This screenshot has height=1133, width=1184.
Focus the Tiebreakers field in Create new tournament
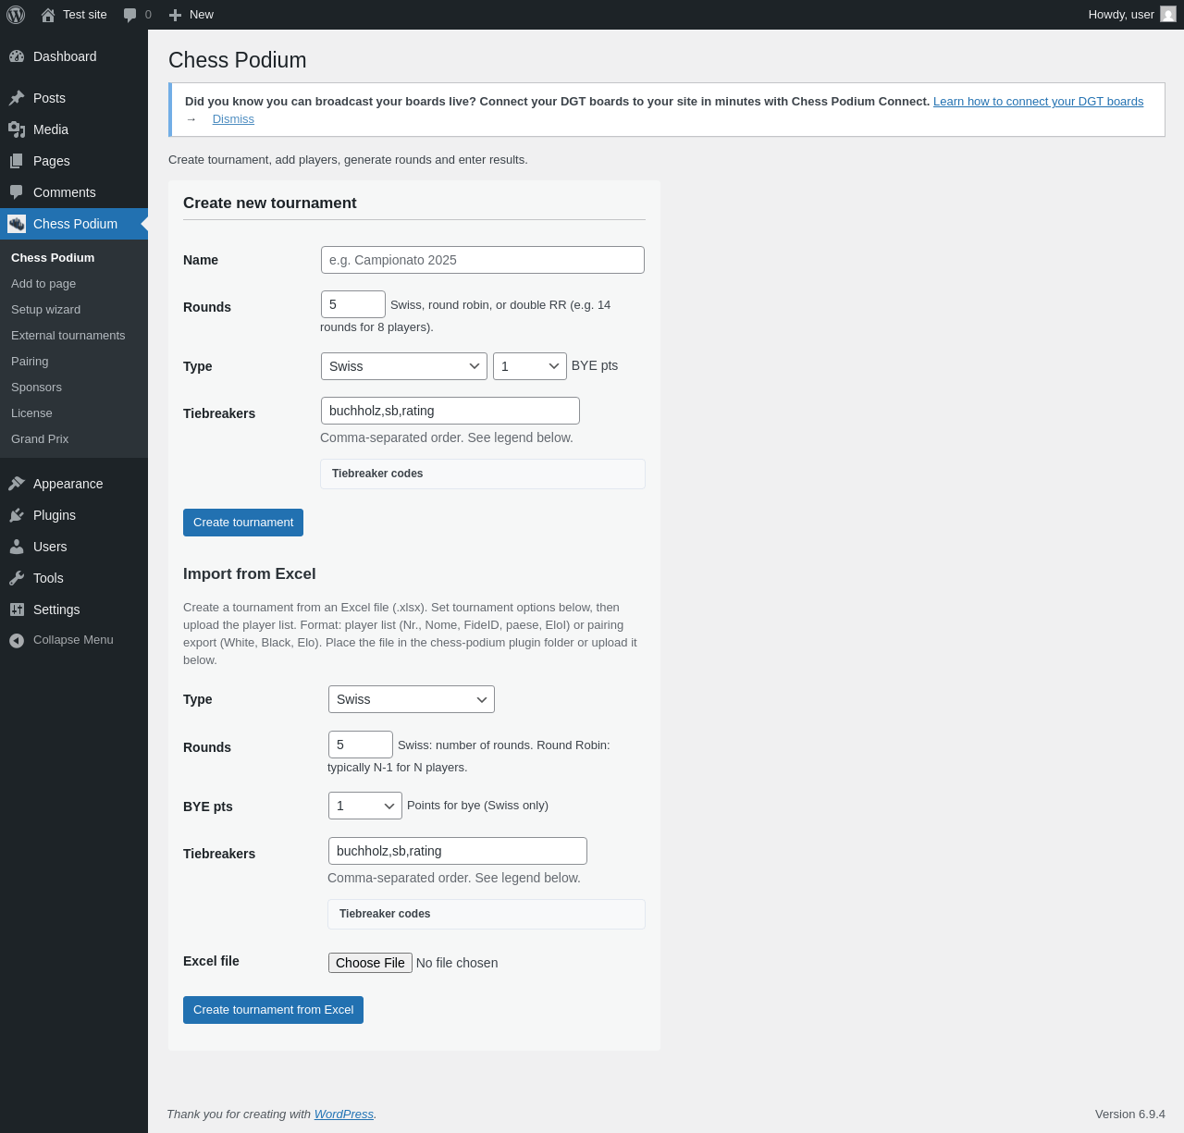pos(450,411)
